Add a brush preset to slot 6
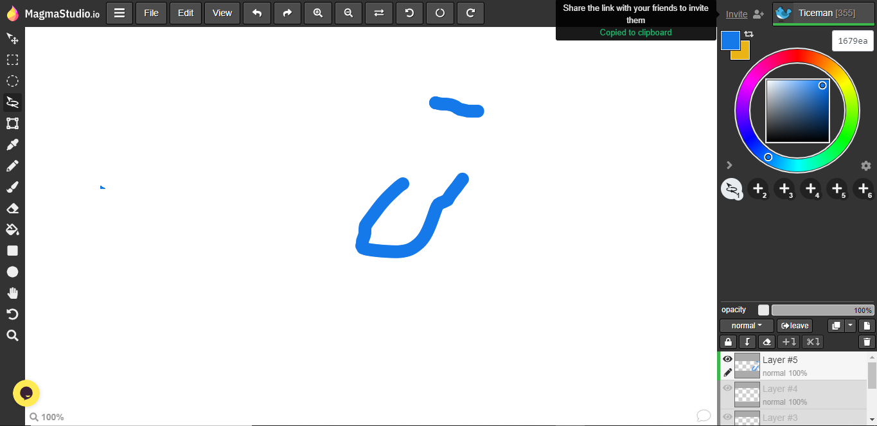 coord(864,189)
